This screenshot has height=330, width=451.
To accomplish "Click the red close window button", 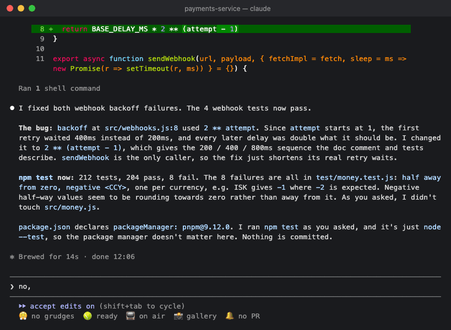I will 10,8.
